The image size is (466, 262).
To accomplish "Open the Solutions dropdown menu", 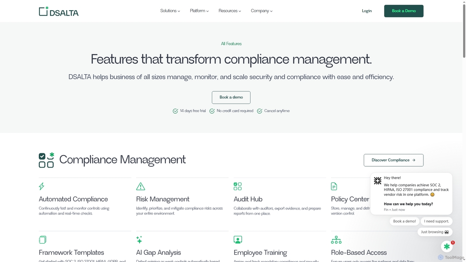I will click(170, 11).
